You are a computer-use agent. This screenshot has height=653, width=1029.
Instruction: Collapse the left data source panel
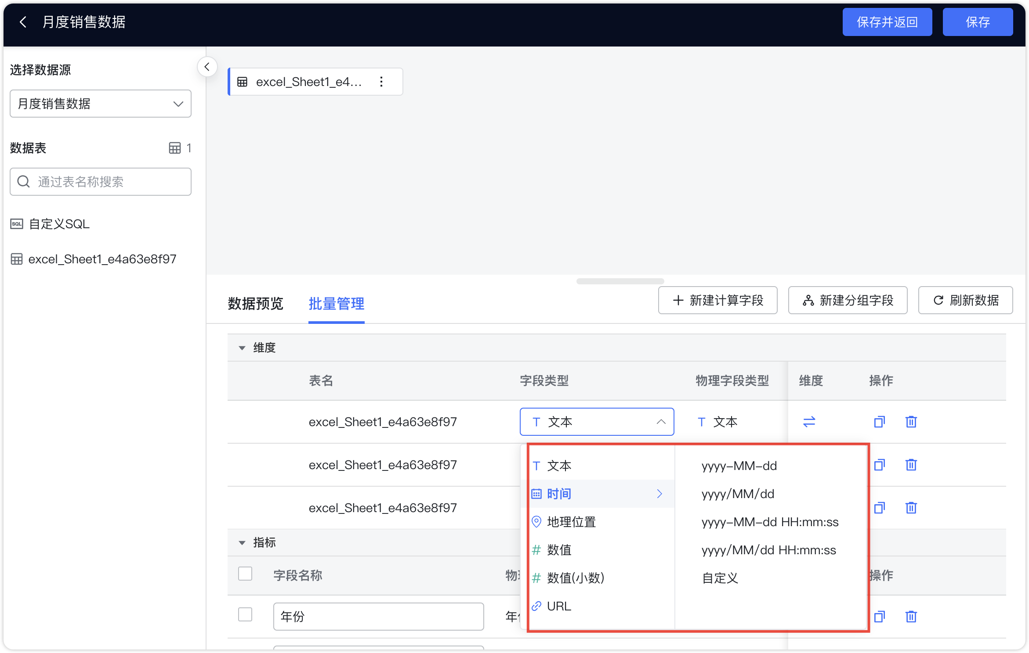click(207, 67)
